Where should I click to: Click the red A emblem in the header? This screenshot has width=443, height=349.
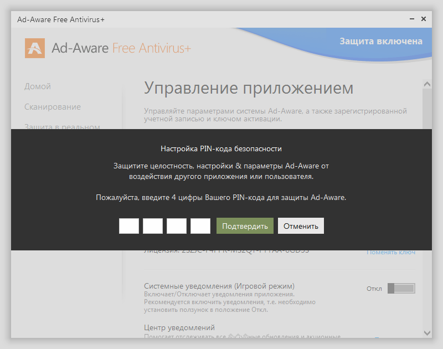point(35,49)
